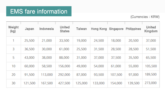Click Indonesia 5 kg fare 38,000
Viewport: 165px width, 94px height.
click(x=47, y=58)
